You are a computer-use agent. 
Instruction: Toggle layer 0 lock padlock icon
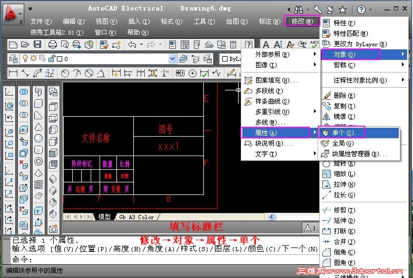coord(52,58)
